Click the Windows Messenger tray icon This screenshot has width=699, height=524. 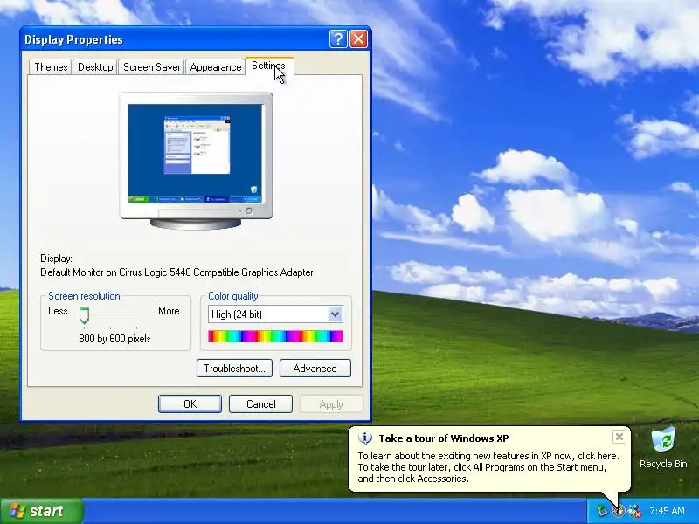tap(634, 511)
